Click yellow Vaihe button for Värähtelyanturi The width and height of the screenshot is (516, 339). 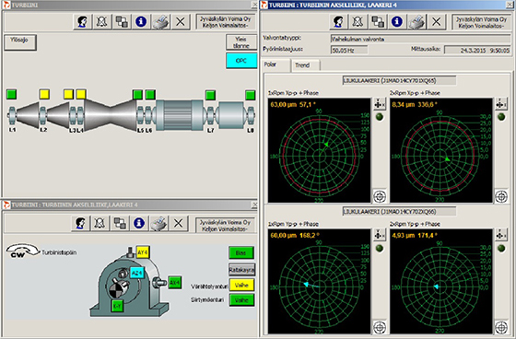pyautogui.click(x=241, y=285)
